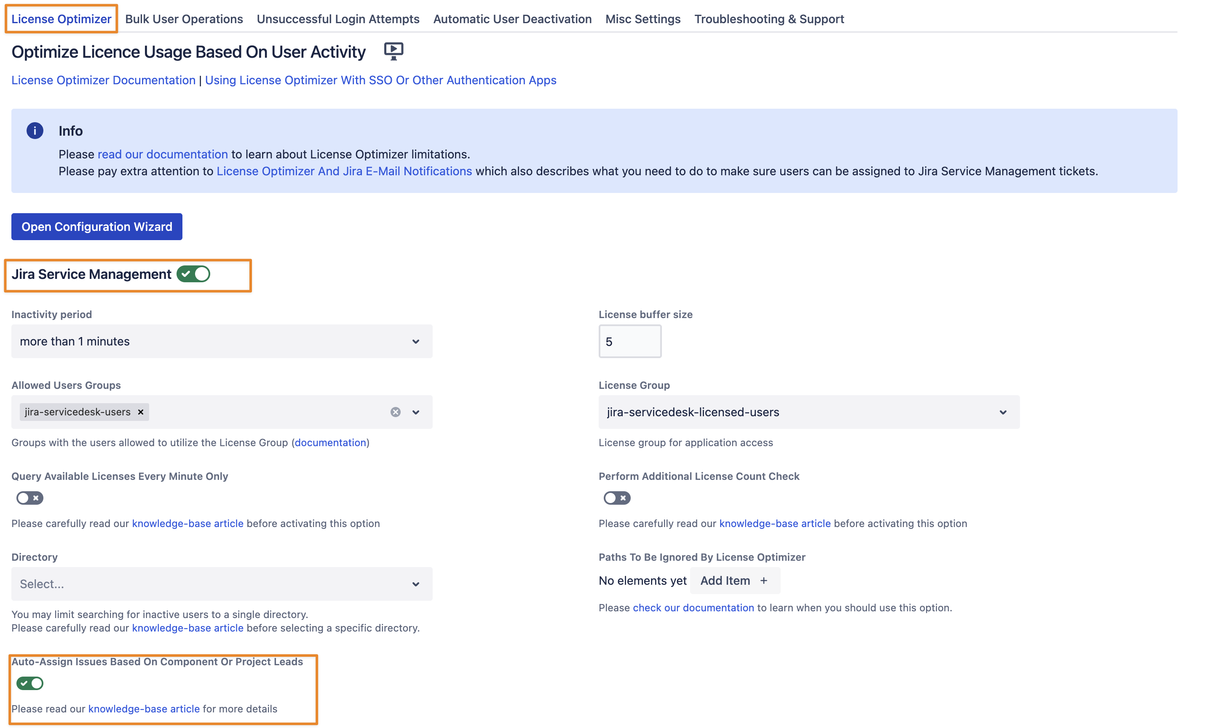This screenshot has width=1210, height=728.
Task: Open Troubleshooting & Support tab
Action: click(769, 19)
